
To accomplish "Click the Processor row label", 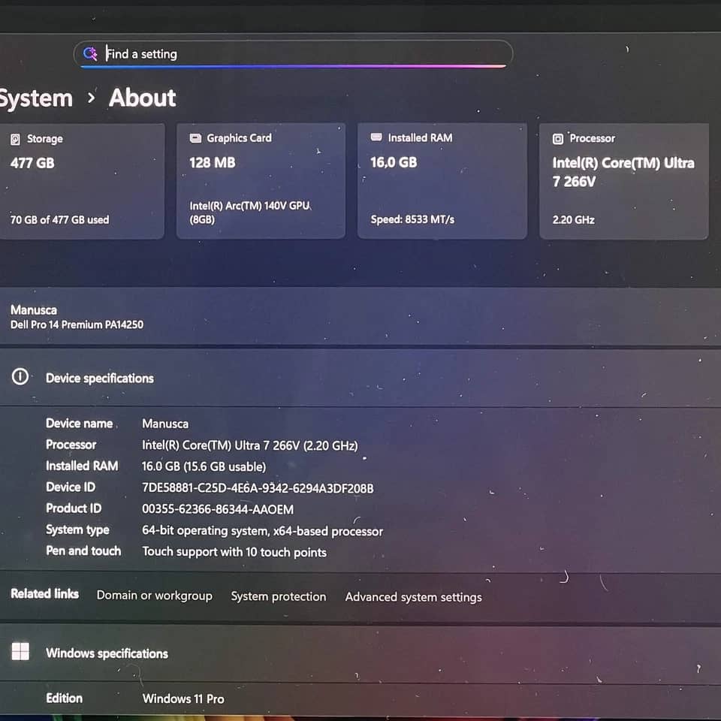I will (71, 445).
